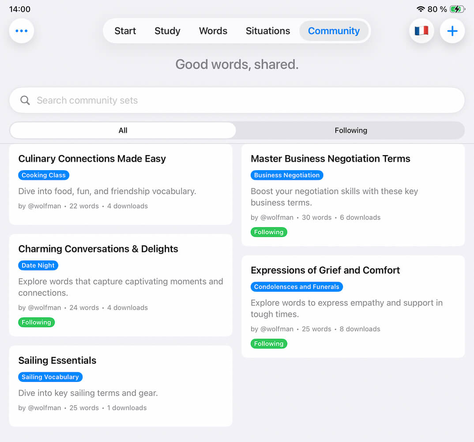Open the Community tab
The height and width of the screenshot is (442, 474).
click(334, 31)
